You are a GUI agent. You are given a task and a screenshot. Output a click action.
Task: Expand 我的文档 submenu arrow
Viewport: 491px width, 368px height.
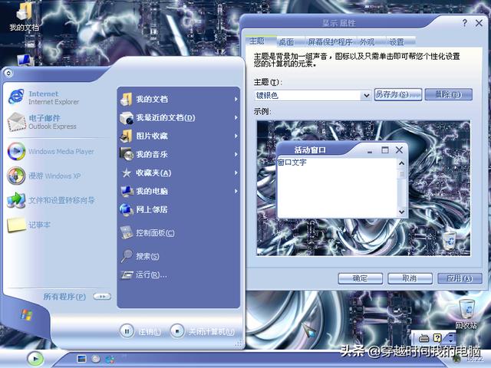(x=236, y=99)
